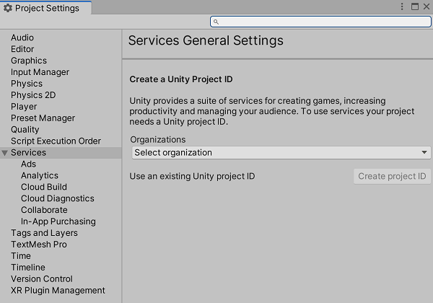Maximize the Project Settings window
This screenshot has width=433, height=303.
(414, 6)
